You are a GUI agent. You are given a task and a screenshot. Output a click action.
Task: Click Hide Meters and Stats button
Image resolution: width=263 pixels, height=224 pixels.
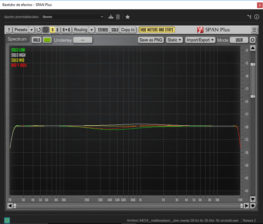(x=157, y=30)
